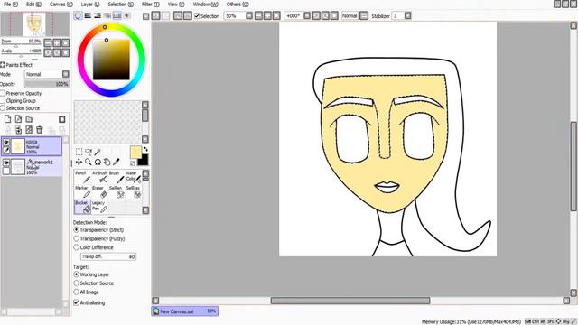Image resolution: width=578 pixels, height=325 pixels.
Task: Open the Edit menu
Action: 33,5
